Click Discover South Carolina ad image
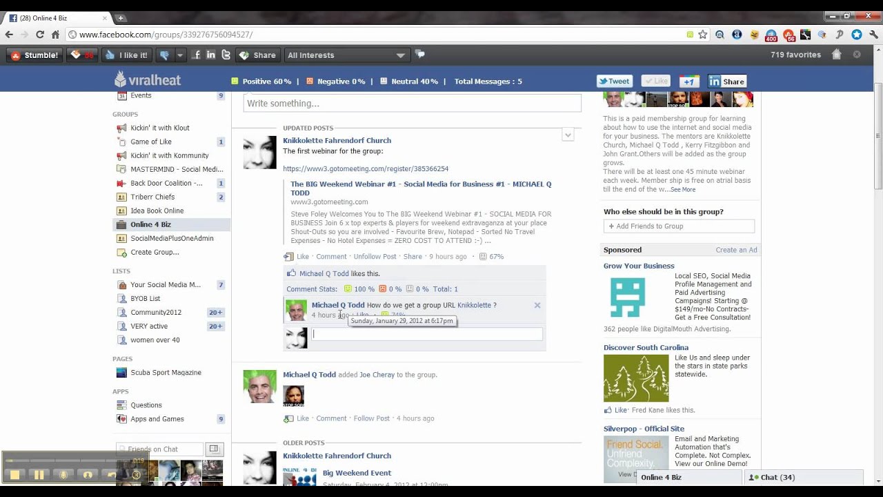This screenshot has width=883, height=497. (x=636, y=378)
